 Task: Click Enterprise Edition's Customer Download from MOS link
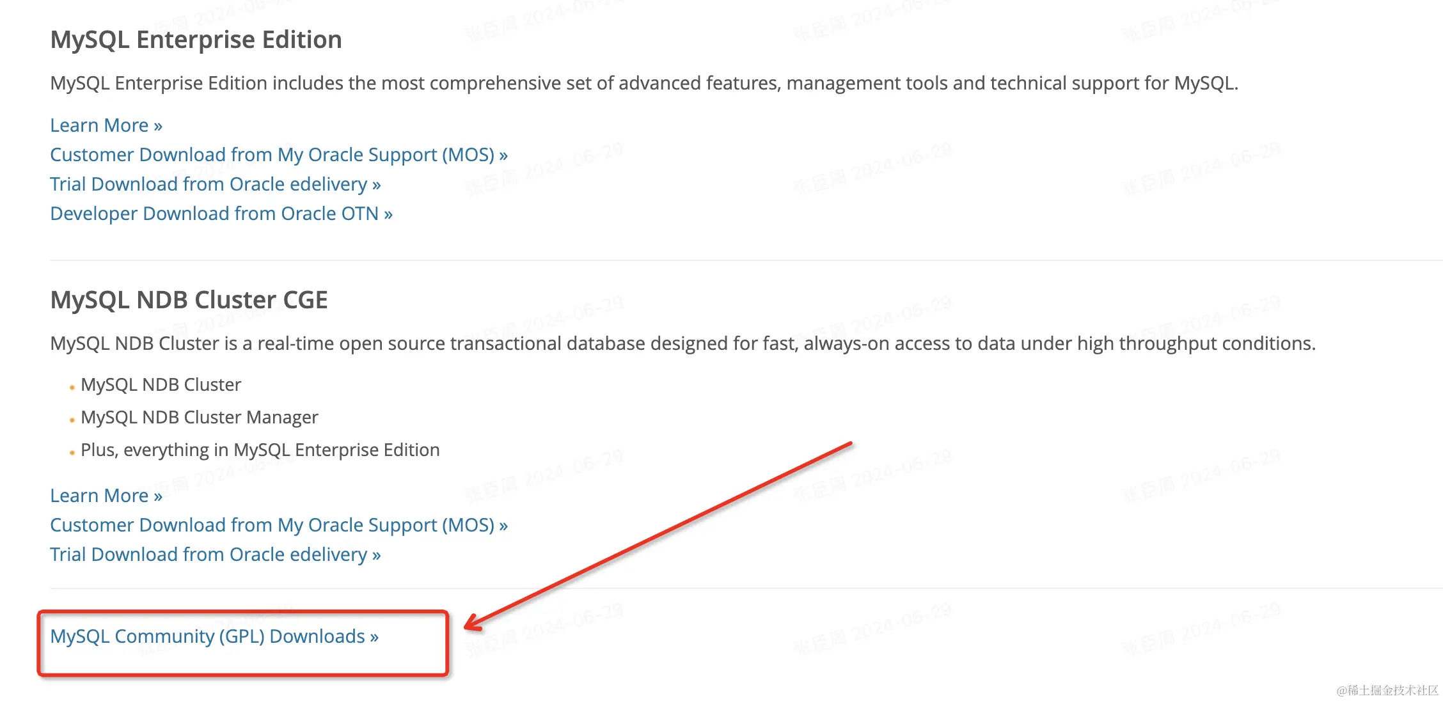[x=279, y=155]
